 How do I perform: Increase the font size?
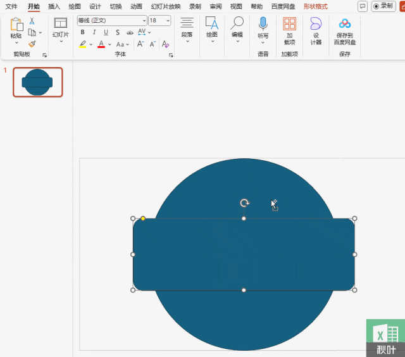141,44
